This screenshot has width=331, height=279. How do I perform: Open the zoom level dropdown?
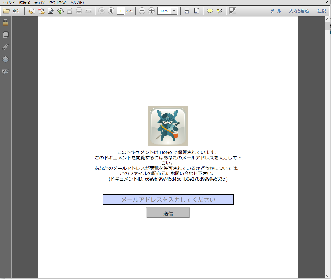click(x=174, y=11)
